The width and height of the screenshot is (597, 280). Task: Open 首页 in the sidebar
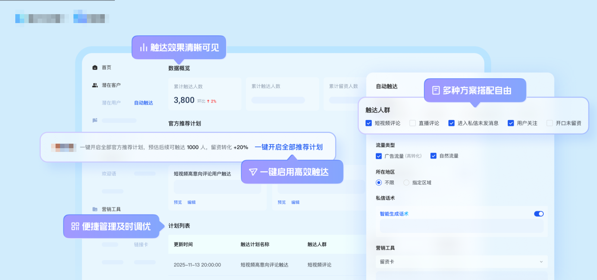pyautogui.click(x=106, y=67)
